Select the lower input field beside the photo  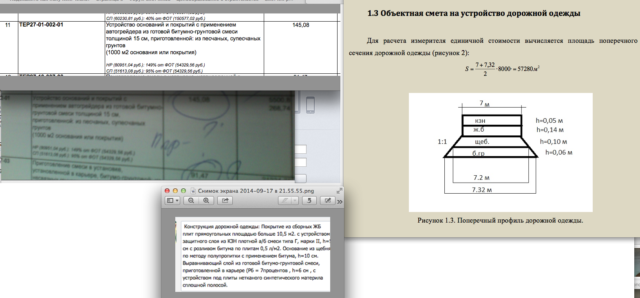pyautogui.click(x=300, y=163)
